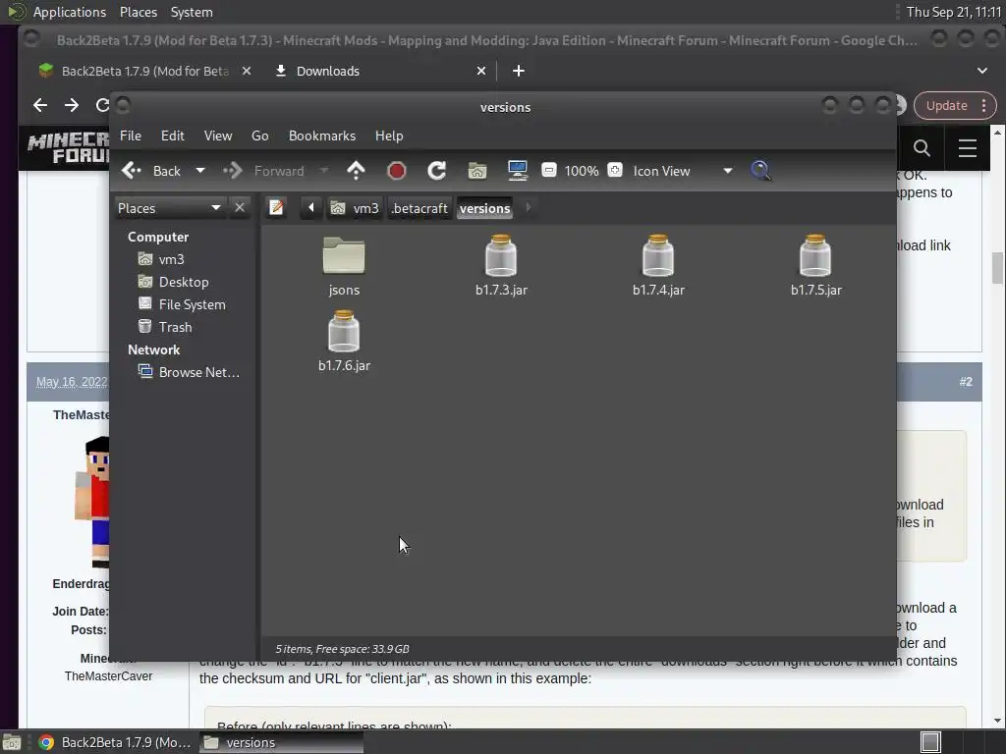Close the Places side pane
The width and height of the screenshot is (1006, 754).
240,208
